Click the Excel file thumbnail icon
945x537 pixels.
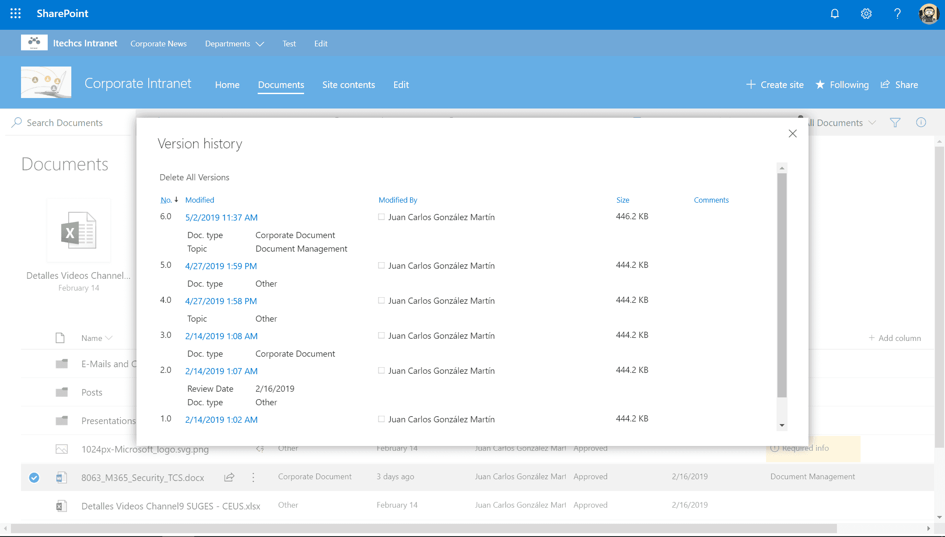(x=79, y=231)
